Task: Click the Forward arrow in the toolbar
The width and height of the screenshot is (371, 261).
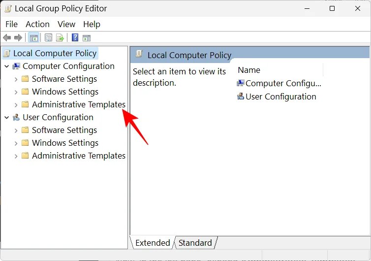Action: click(18, 37)
